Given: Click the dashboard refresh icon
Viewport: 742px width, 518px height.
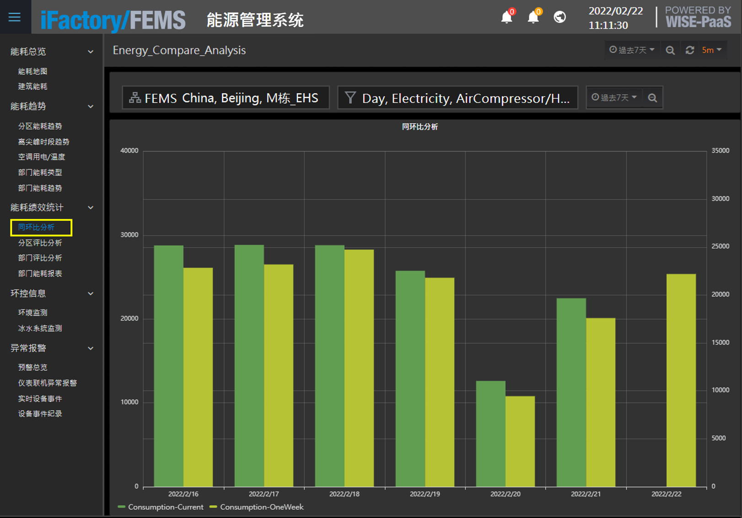Looking at the screenshot, I should [690, 50].
